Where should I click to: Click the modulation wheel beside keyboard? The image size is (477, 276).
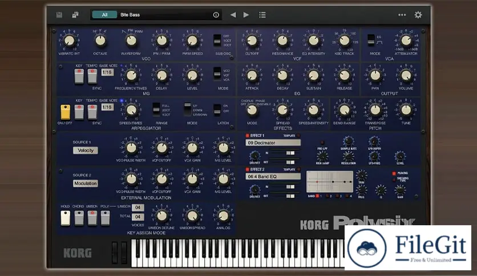coord(124,253)
